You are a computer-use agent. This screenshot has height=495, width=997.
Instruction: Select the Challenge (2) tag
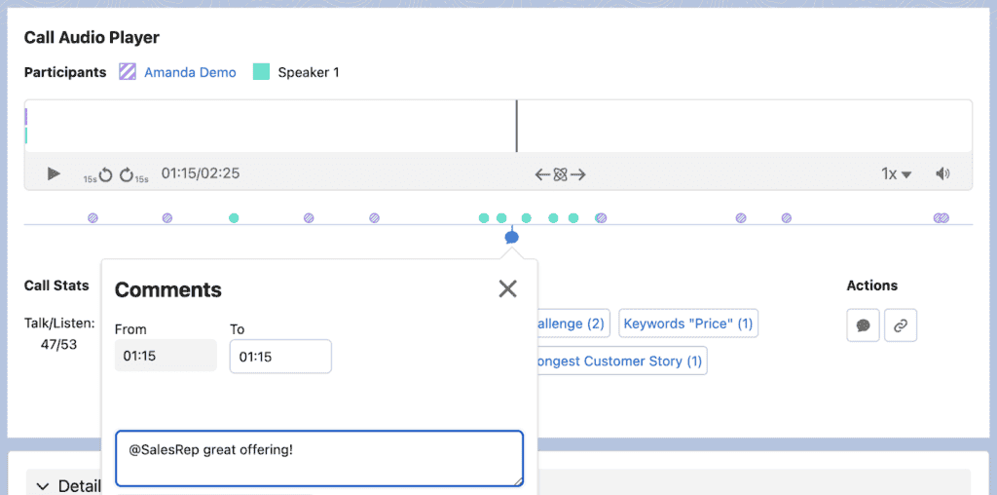click(572, 324)
